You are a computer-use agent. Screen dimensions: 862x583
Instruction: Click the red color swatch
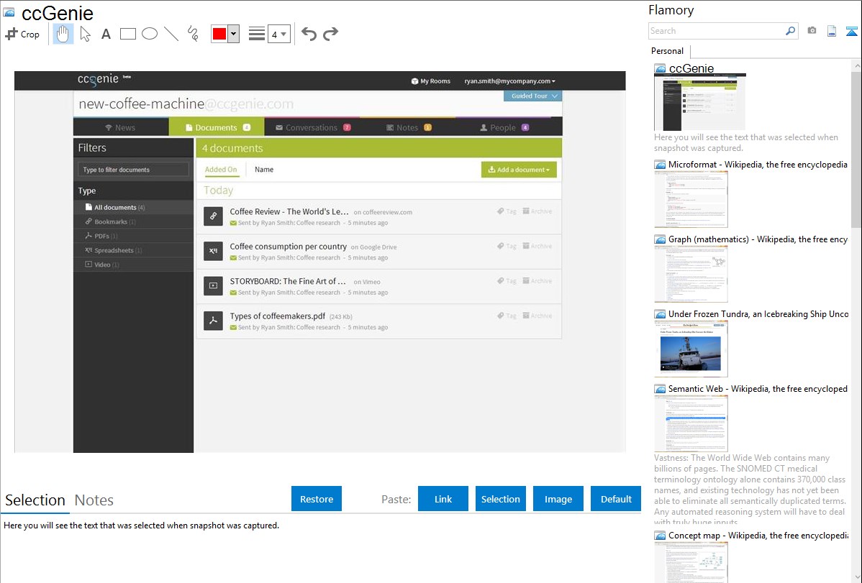[219, 34]
